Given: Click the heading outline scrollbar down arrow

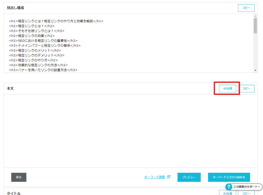Looking at the screenshot, I should 255,70.
